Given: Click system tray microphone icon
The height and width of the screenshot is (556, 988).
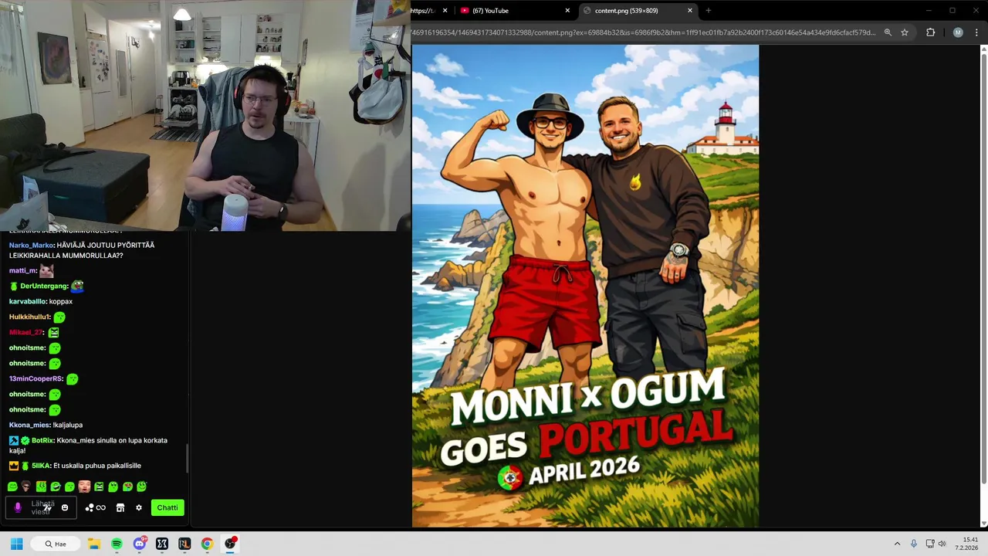Looking at the screenshot, I should [914, 544].
